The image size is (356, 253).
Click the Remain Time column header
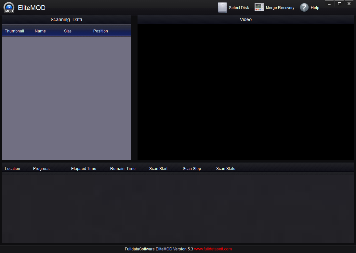(123, 169)
